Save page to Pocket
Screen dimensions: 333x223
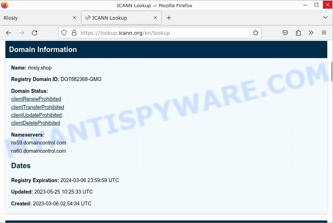(285, 33)
